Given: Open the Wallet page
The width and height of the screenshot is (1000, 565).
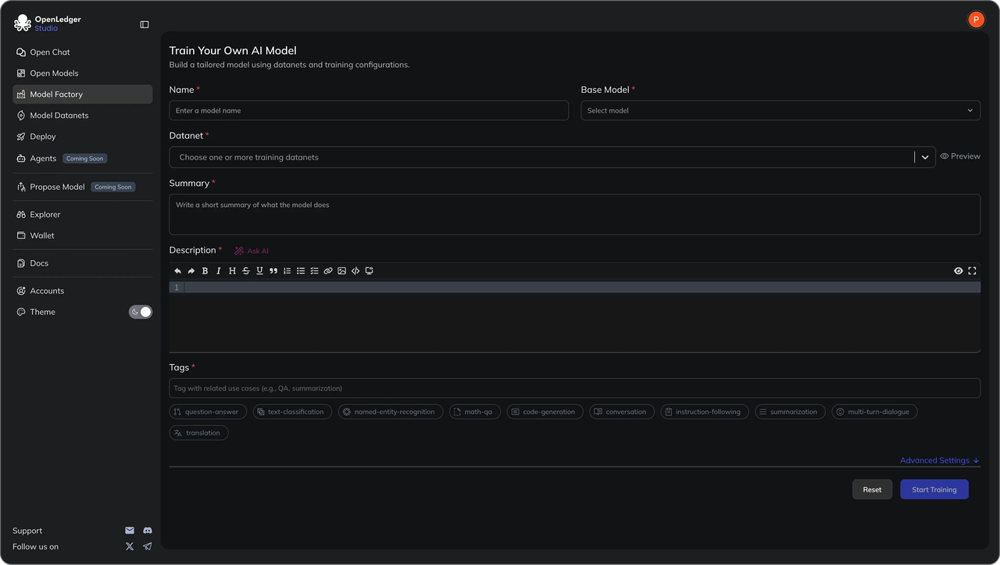Looking at the screenshot, I should pyautogui.click(x=42, y=235).
